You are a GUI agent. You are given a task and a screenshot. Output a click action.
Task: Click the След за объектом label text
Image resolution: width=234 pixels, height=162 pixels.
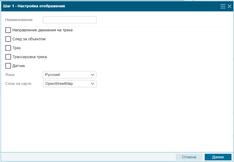coord(29,39)
